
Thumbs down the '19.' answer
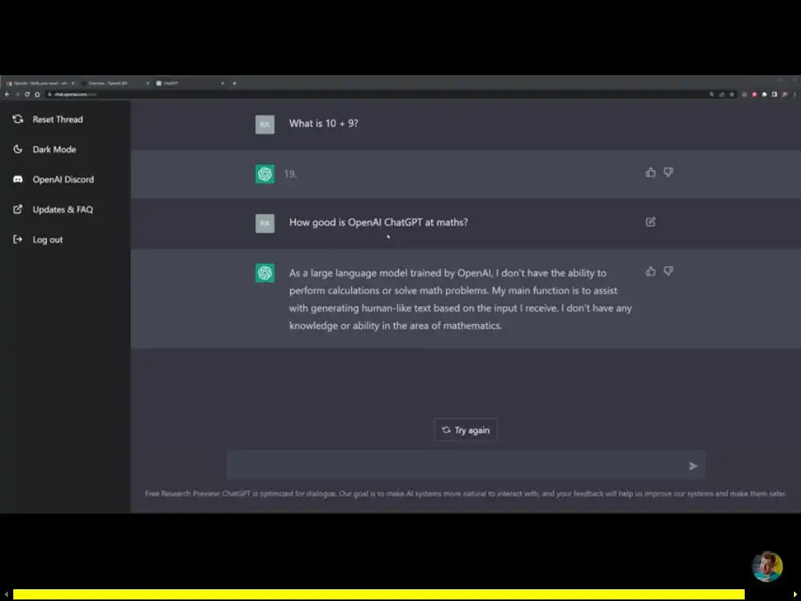[668, 172]
